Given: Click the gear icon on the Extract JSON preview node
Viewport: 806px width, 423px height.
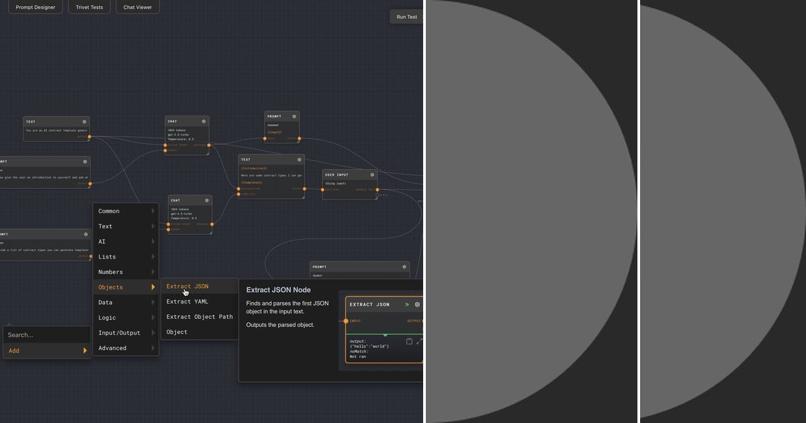Looking at the screenshot, I should click(x=417, y=304).
